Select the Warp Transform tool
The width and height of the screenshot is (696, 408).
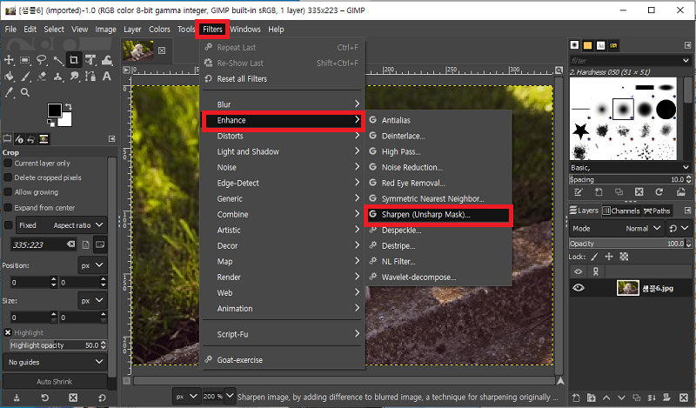tap(107, 60)
